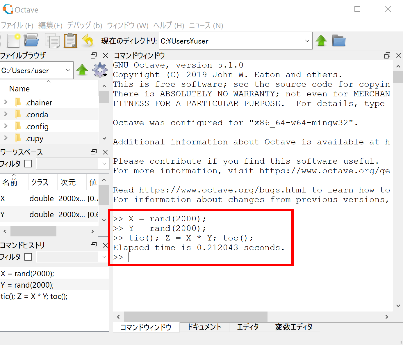Click the open file folder toolbar icon

(x=31, y=40)
